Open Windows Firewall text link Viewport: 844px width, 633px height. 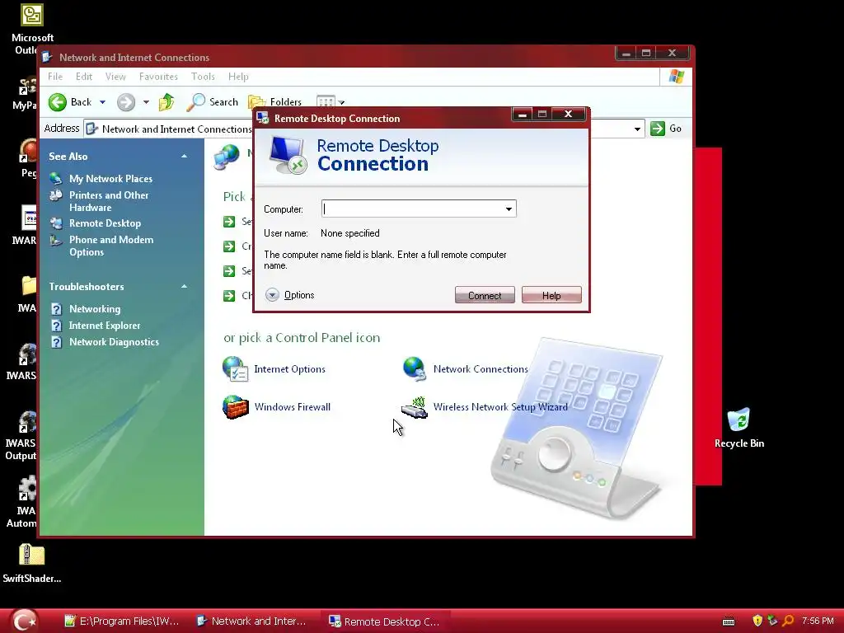(293, 407)
